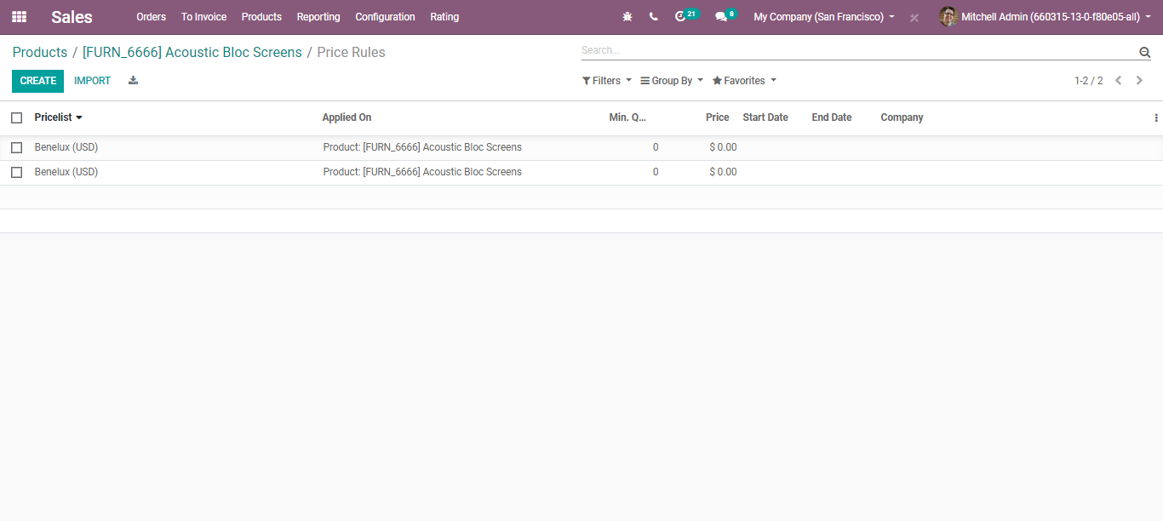Click the search magnifier icon

[1144, 52]
